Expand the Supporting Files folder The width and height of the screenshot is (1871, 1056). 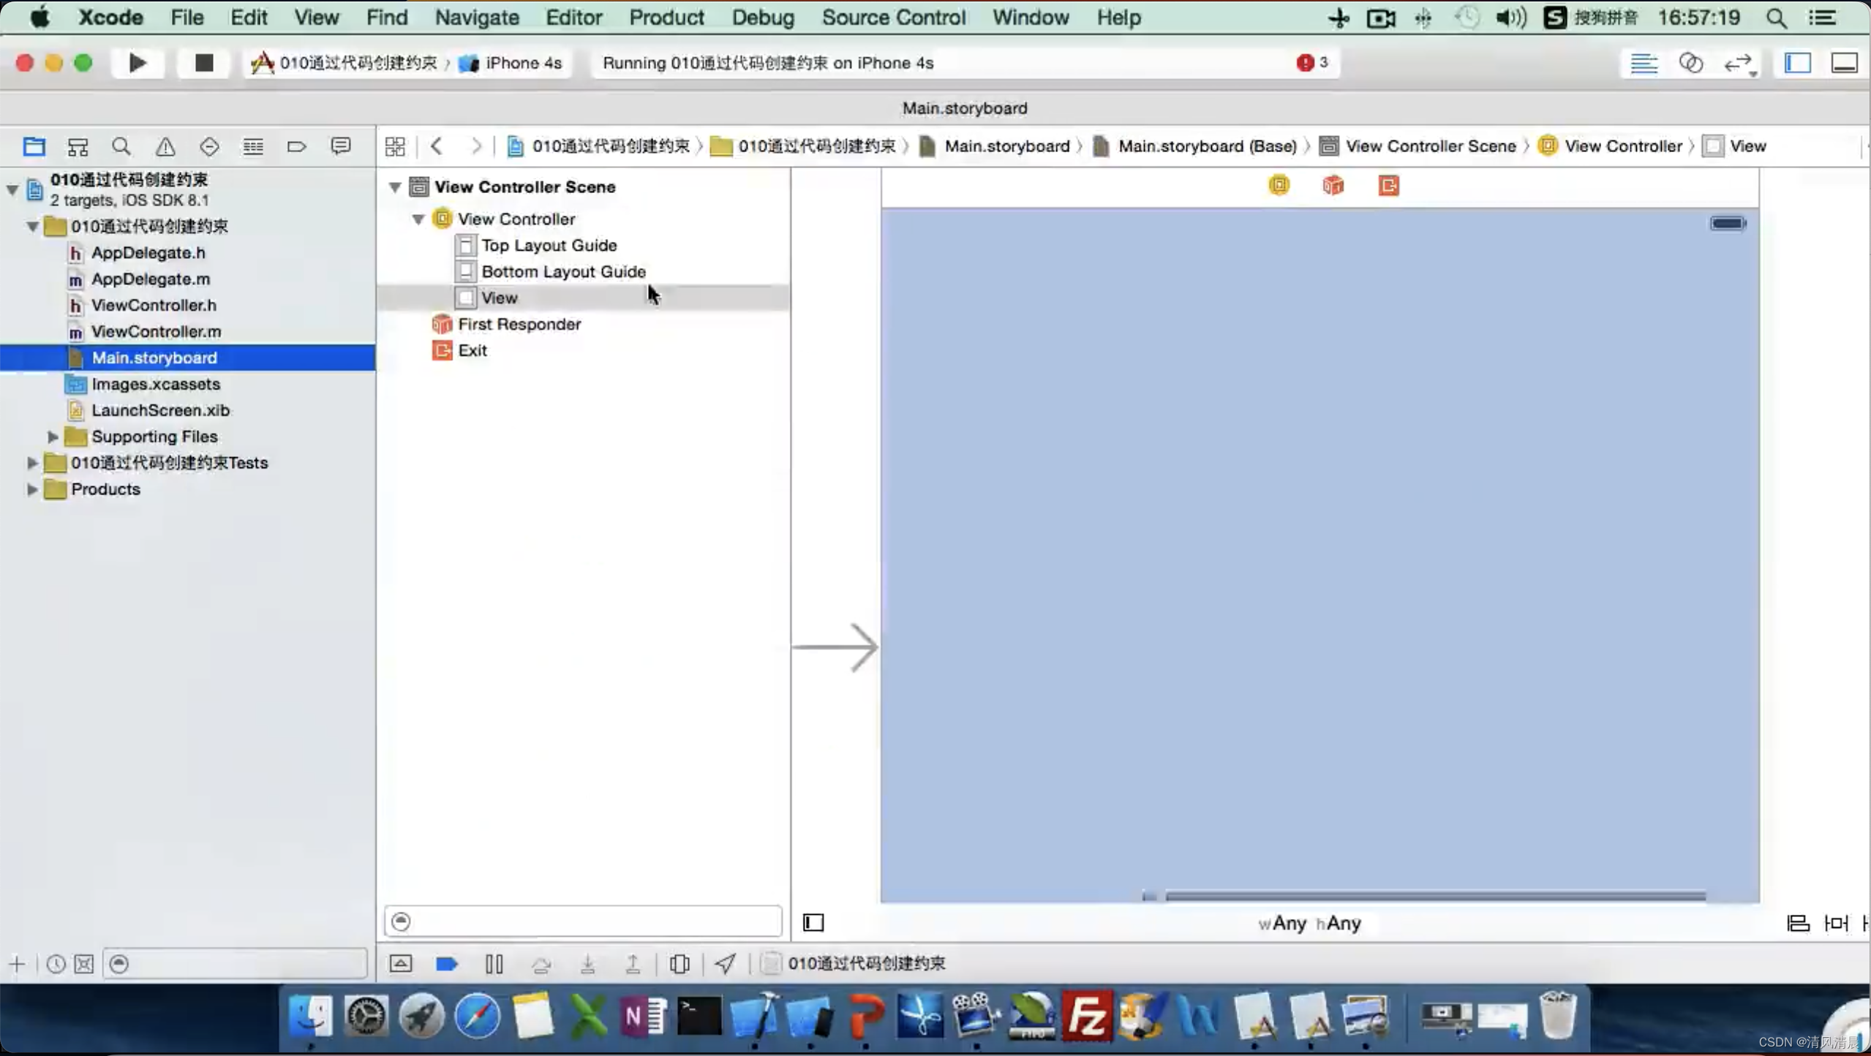(53, 437)
